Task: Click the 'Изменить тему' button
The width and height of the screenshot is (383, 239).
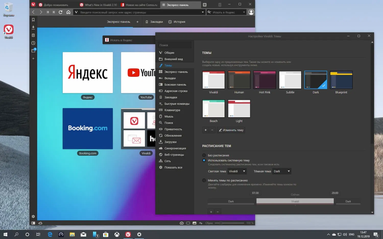Action: 231,130
